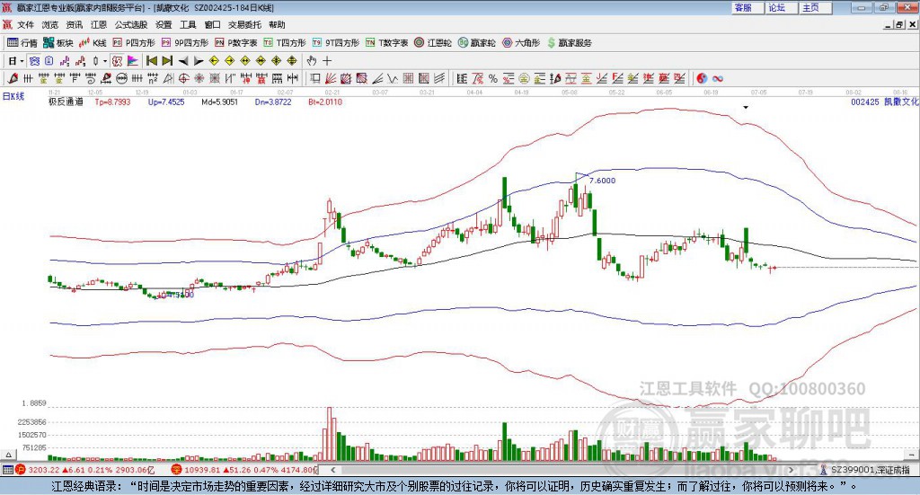Viewport: 920px width, 495px height.
Task: Open the 板块 sector view
Action: pyautogui.click(x=58, y=43)
